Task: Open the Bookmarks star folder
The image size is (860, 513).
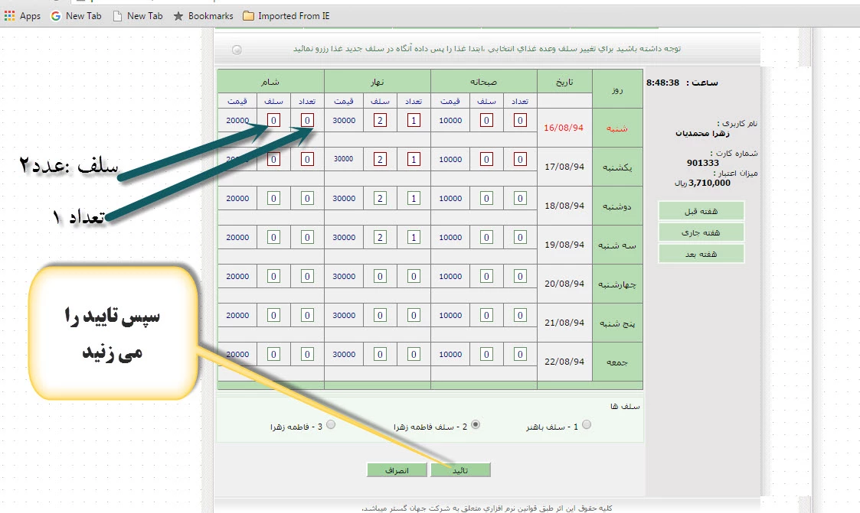Action: (x=203, y=16)
